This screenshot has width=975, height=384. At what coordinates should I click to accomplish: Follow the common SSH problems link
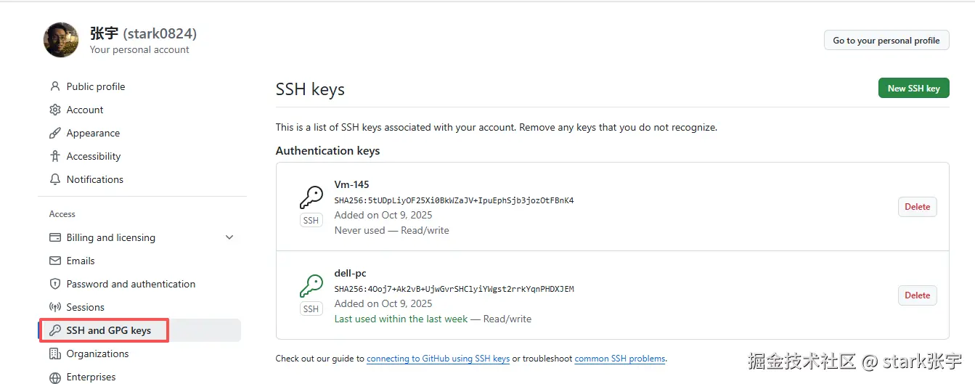(619, 359)
